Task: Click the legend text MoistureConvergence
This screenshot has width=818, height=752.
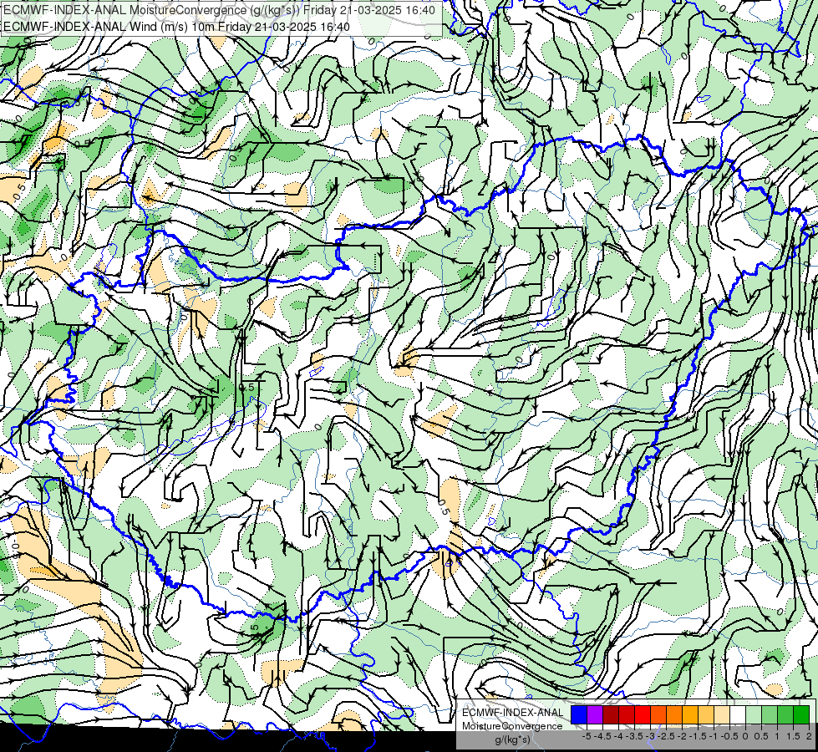Action: click(x=512, y=726)
